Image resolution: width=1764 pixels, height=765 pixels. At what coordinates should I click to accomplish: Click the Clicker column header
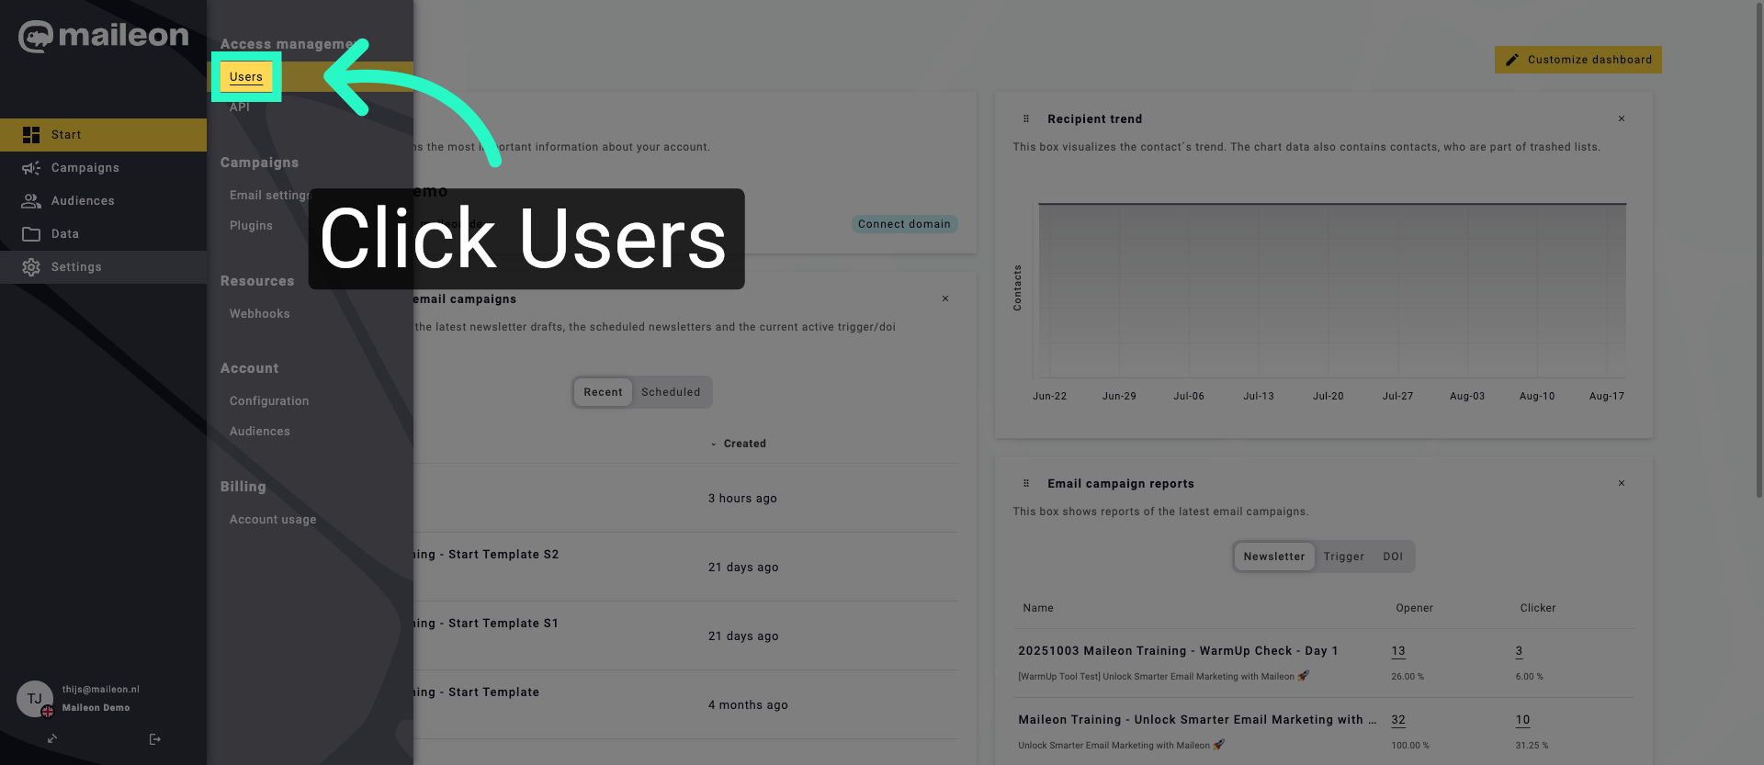(x=1538, y=608)
